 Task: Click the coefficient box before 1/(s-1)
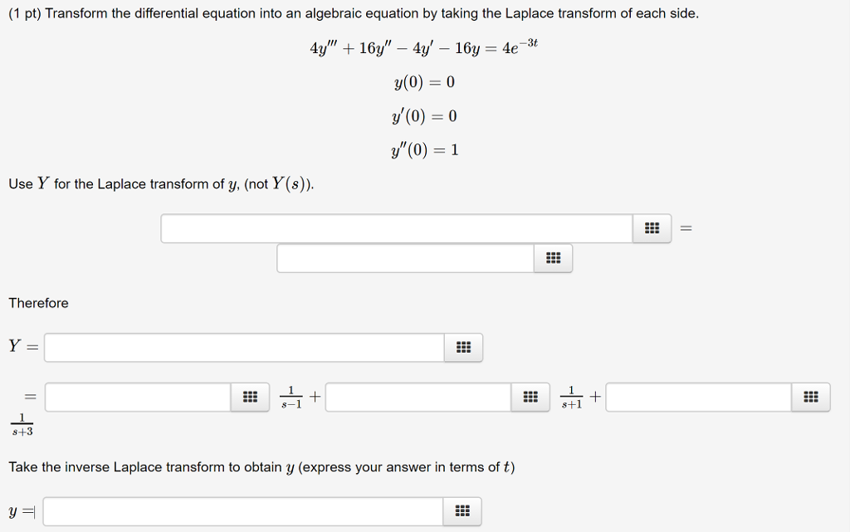coord(137,396)
